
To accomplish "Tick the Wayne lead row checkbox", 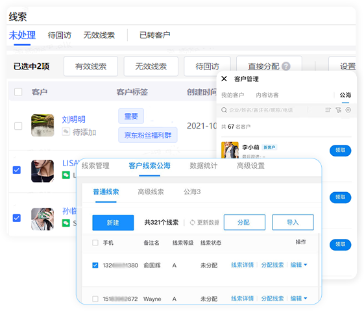I will click(95, 299).
